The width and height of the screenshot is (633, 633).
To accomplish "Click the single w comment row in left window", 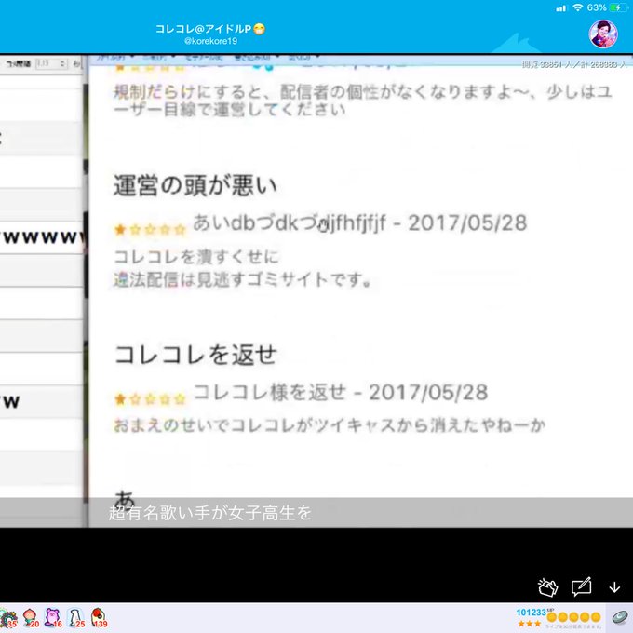I will [x=42, y=402].
